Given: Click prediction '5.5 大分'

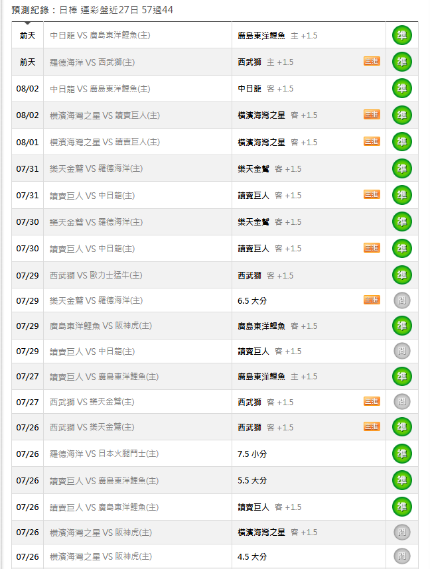Looking at the screenshot, I should [x=252, y=481].
